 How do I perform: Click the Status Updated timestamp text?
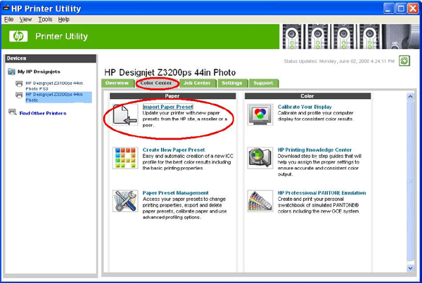point(339,61)
